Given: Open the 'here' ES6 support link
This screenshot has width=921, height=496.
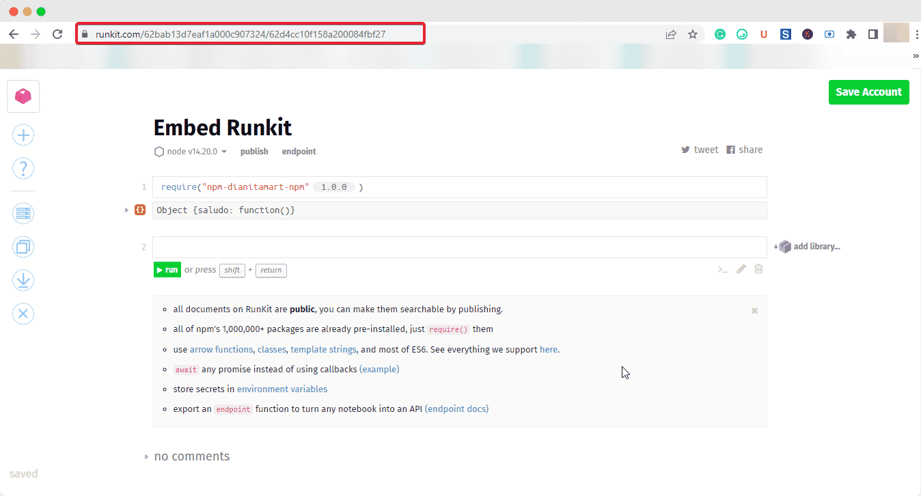Looking at the screenshot, I should (x=549, y=349).
